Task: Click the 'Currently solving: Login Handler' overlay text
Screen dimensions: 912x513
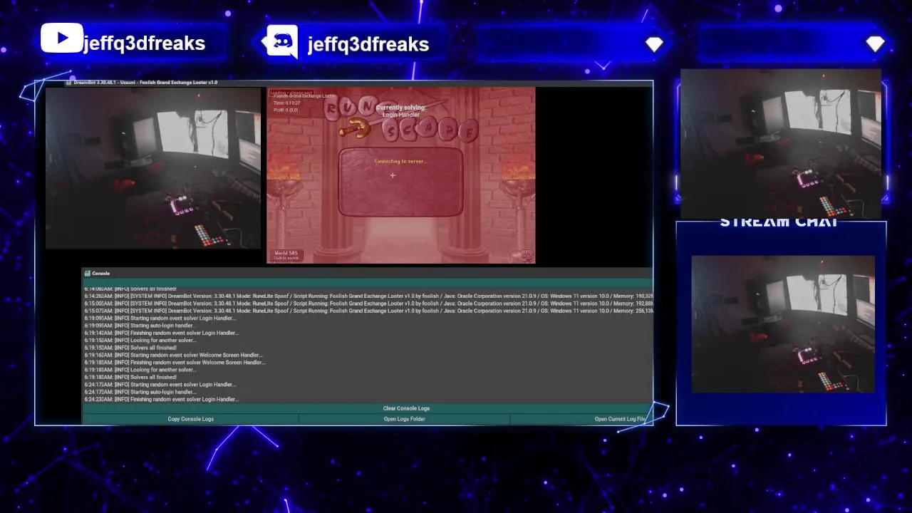Action: click(400, 111)
